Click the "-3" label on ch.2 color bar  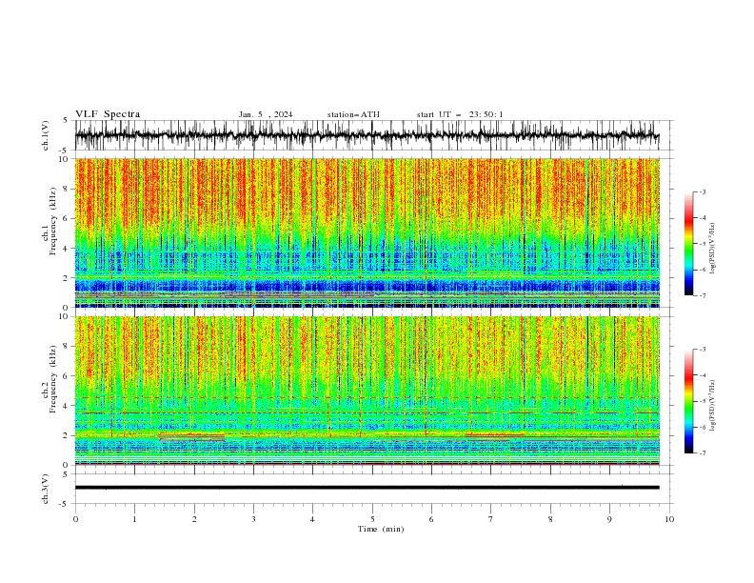pos(703,350)
